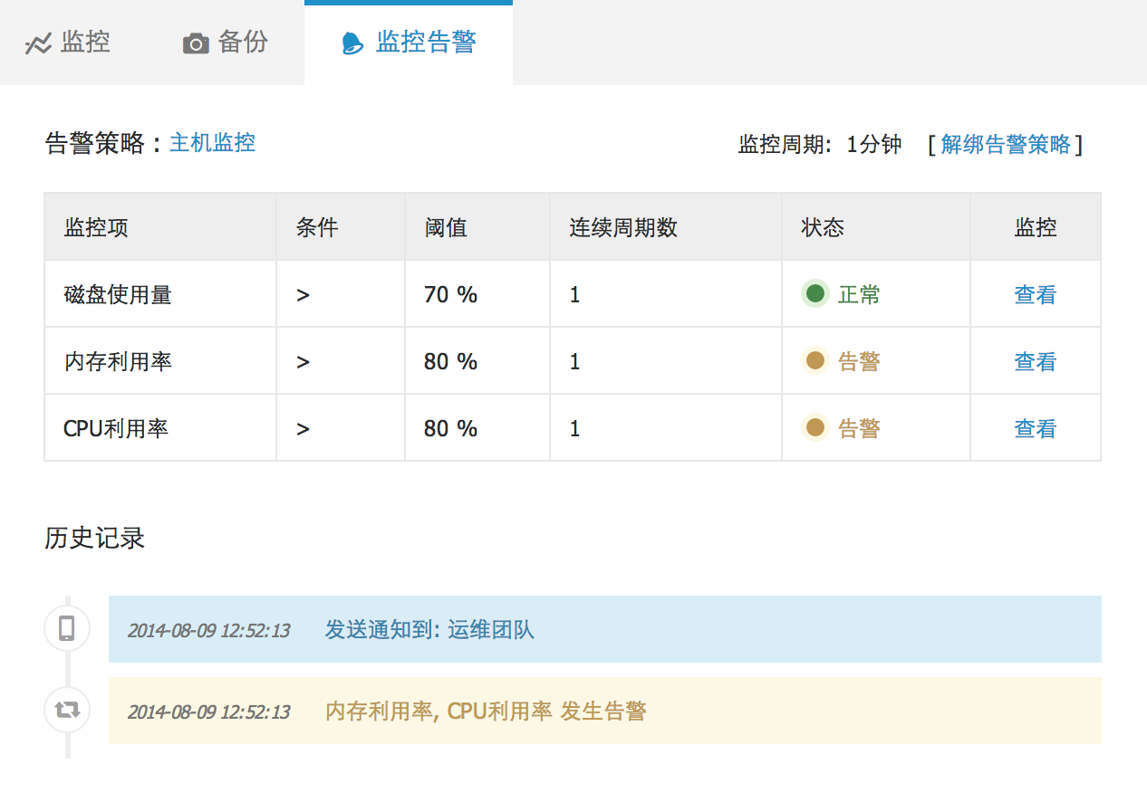Click the monitoring chart line icon
The image size is (1147, 793).
38,43
